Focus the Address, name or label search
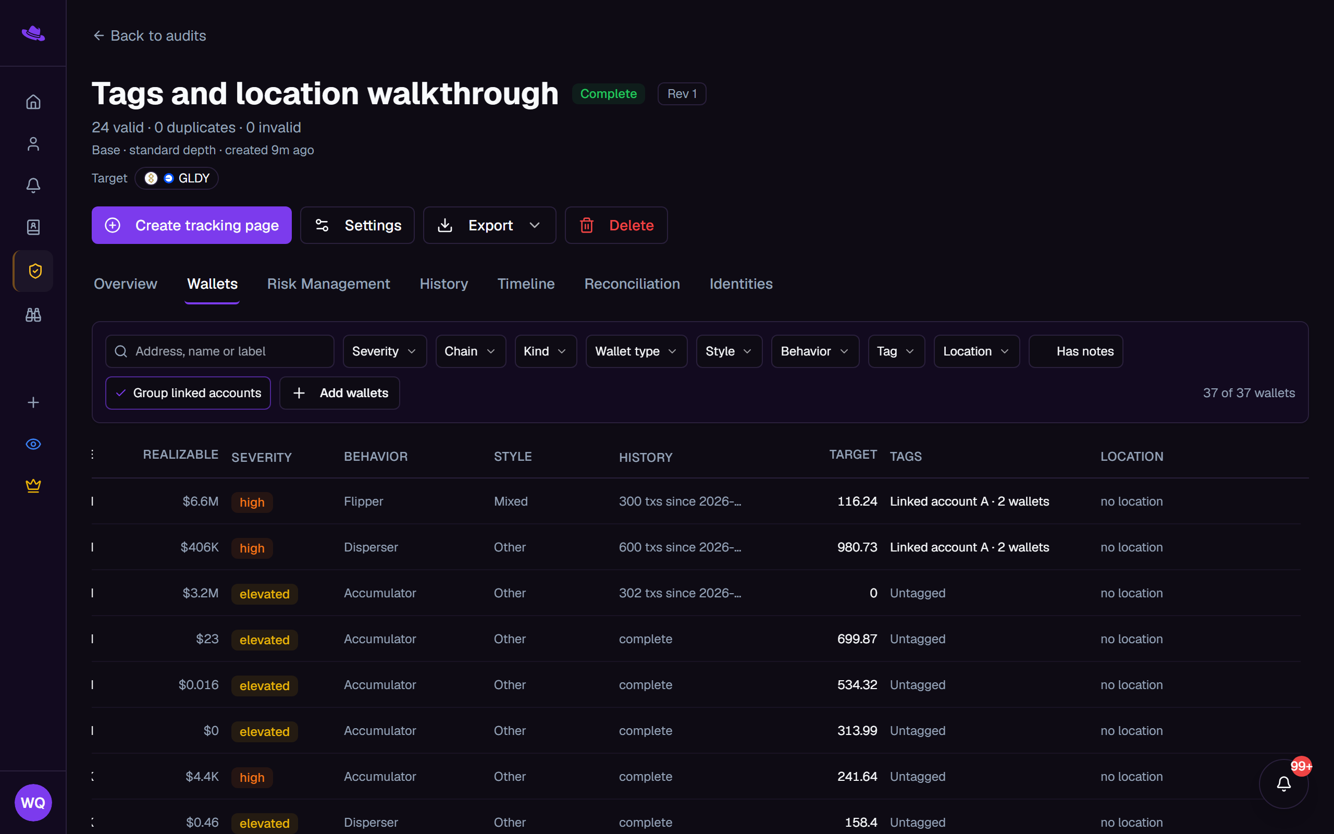Screen dimensions: 1334x834 [219, 351]
